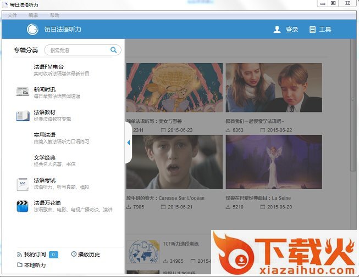Open the La Seine angel thumbnail
The height and width of the screenshot is (277, 359).
[274, 162]
